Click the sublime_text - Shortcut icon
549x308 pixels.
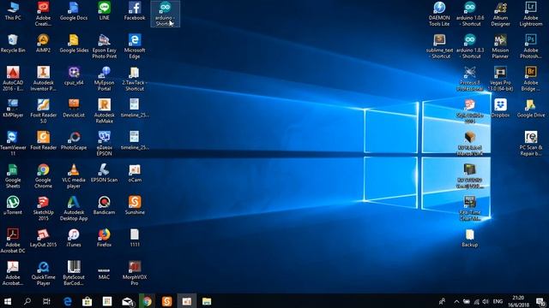(x=439, y=46)
